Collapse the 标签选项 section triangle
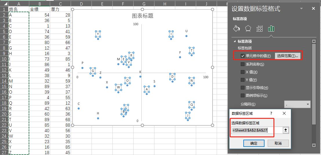This screenshot has height=155, width=321. [235, 41]
